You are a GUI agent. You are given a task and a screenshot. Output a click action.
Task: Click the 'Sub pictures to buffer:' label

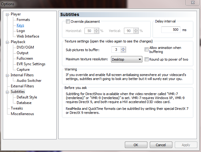pos(83,50)
